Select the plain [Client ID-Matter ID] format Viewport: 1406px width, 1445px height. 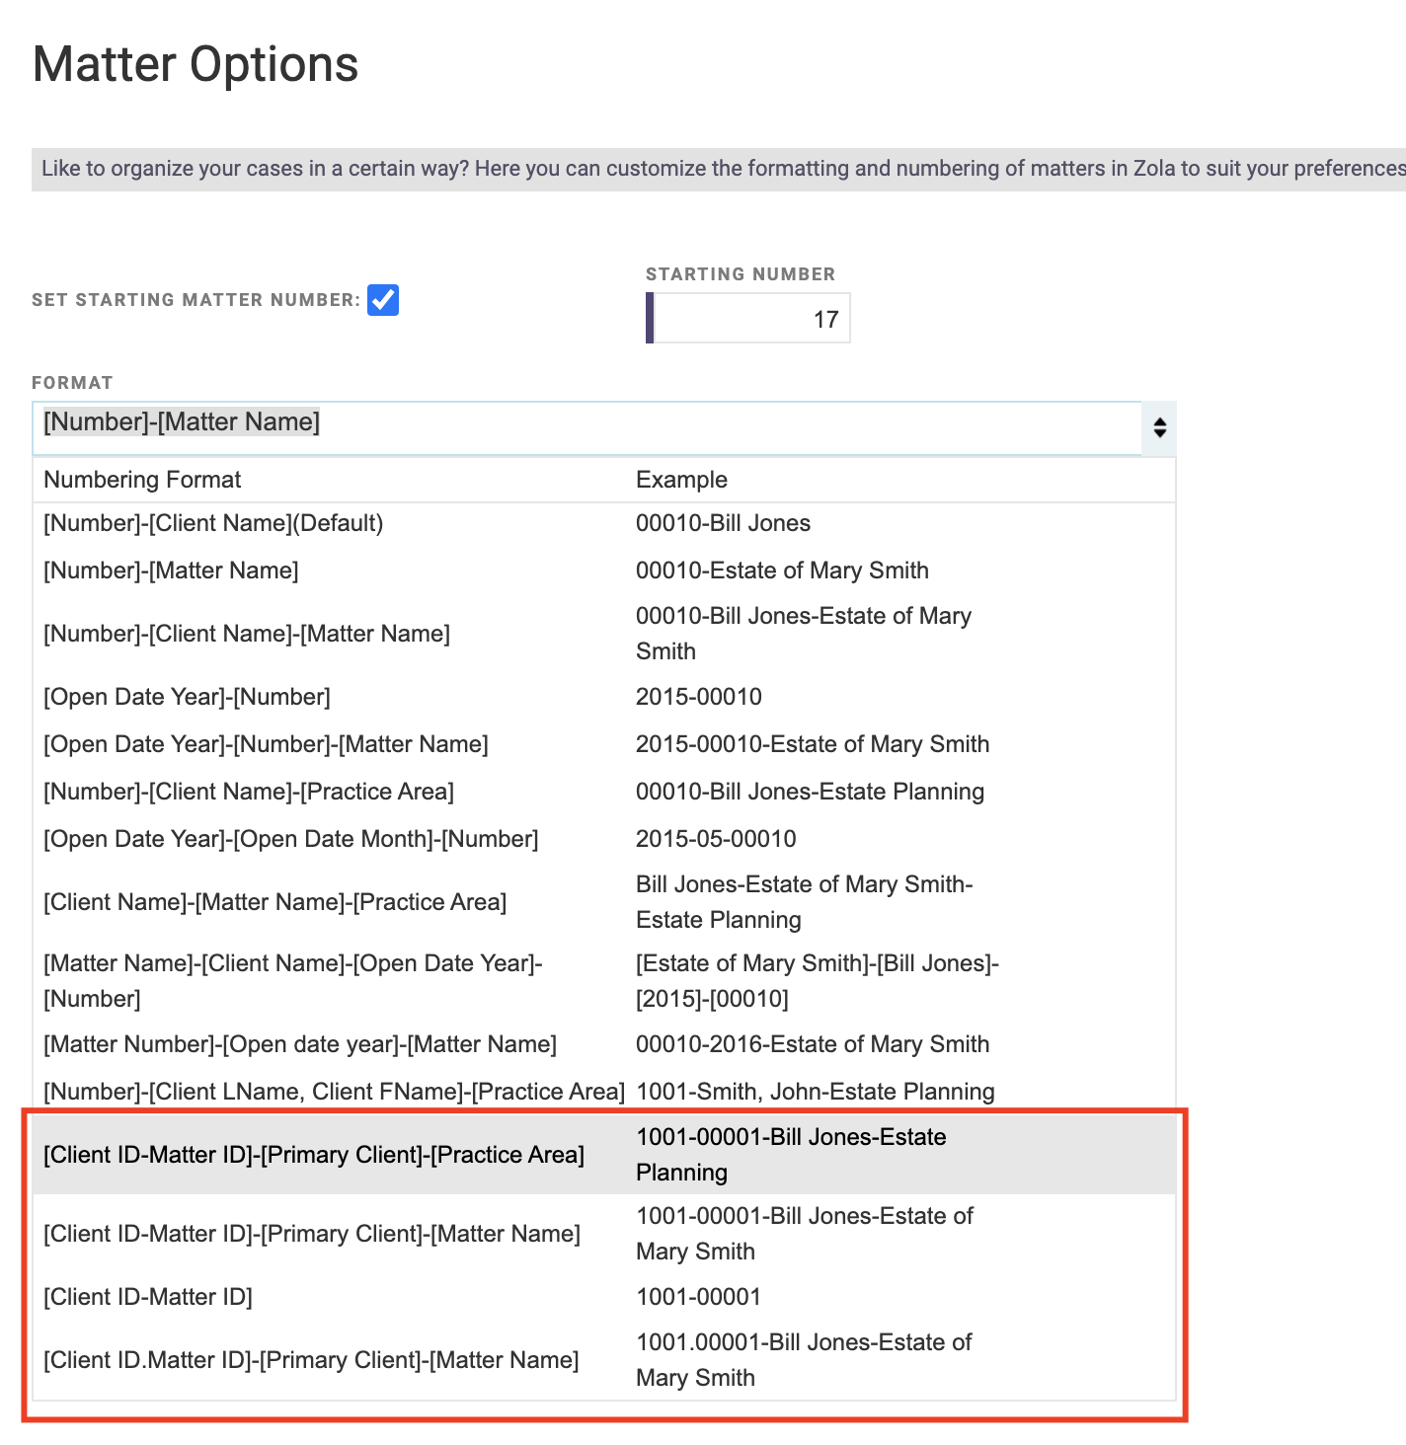604,1297
